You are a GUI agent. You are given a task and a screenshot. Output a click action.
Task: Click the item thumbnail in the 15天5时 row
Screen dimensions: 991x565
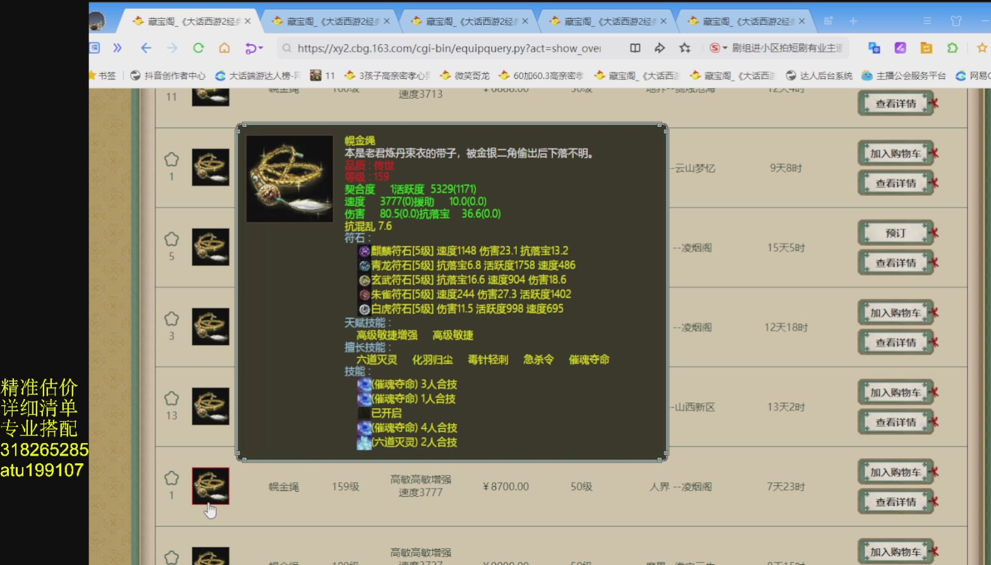tap(210, 247)
